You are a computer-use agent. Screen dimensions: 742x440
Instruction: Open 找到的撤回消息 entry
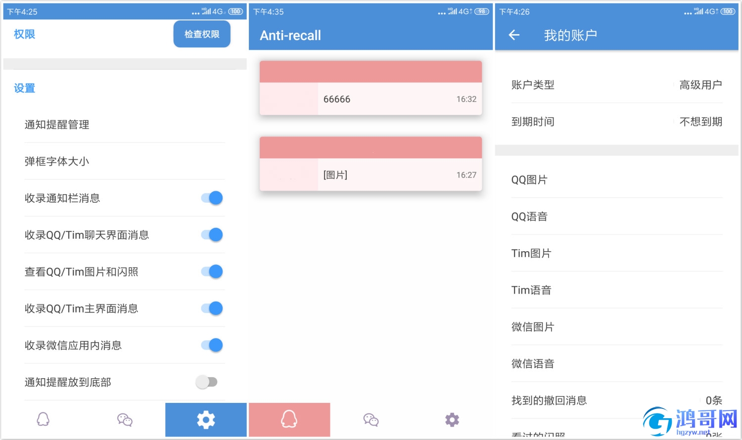click(x=617, y=400)
